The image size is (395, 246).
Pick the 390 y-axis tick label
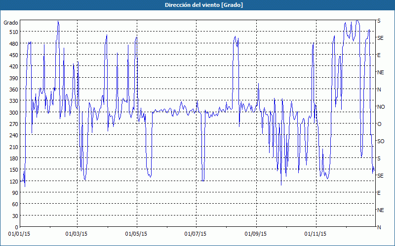pos(14,78)
